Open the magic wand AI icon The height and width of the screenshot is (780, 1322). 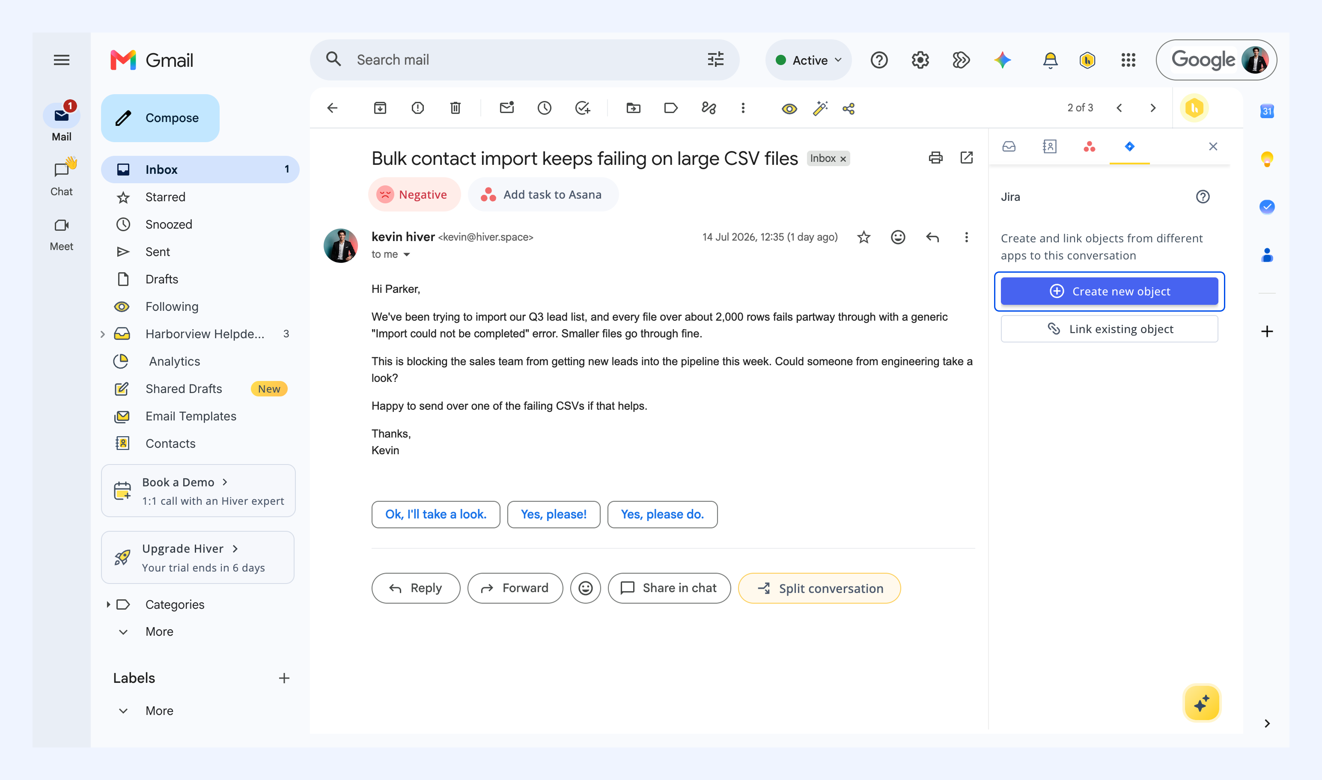pyautogui.click(x=820, y=108)
